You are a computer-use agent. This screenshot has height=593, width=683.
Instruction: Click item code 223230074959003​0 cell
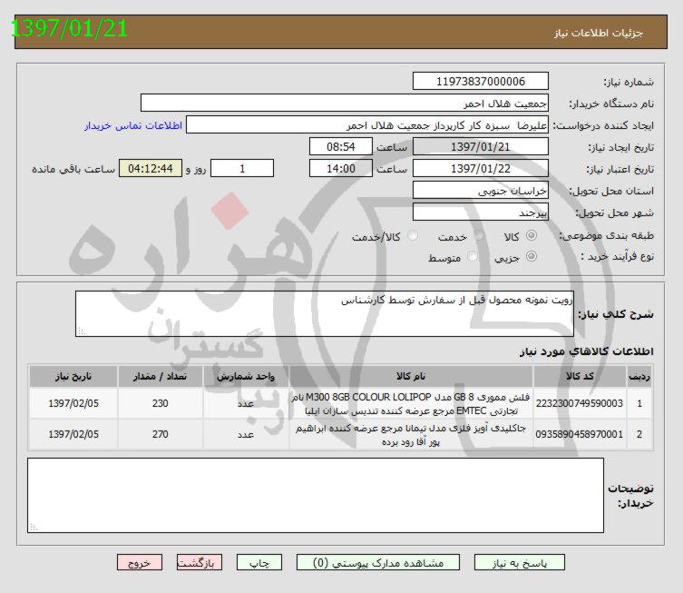pyautogui.click(x=580, y=403)
